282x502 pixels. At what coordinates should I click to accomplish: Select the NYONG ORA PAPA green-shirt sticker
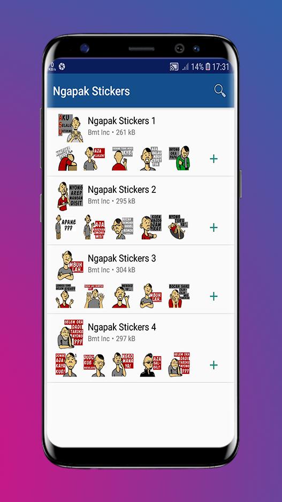(x=179, y=158)
